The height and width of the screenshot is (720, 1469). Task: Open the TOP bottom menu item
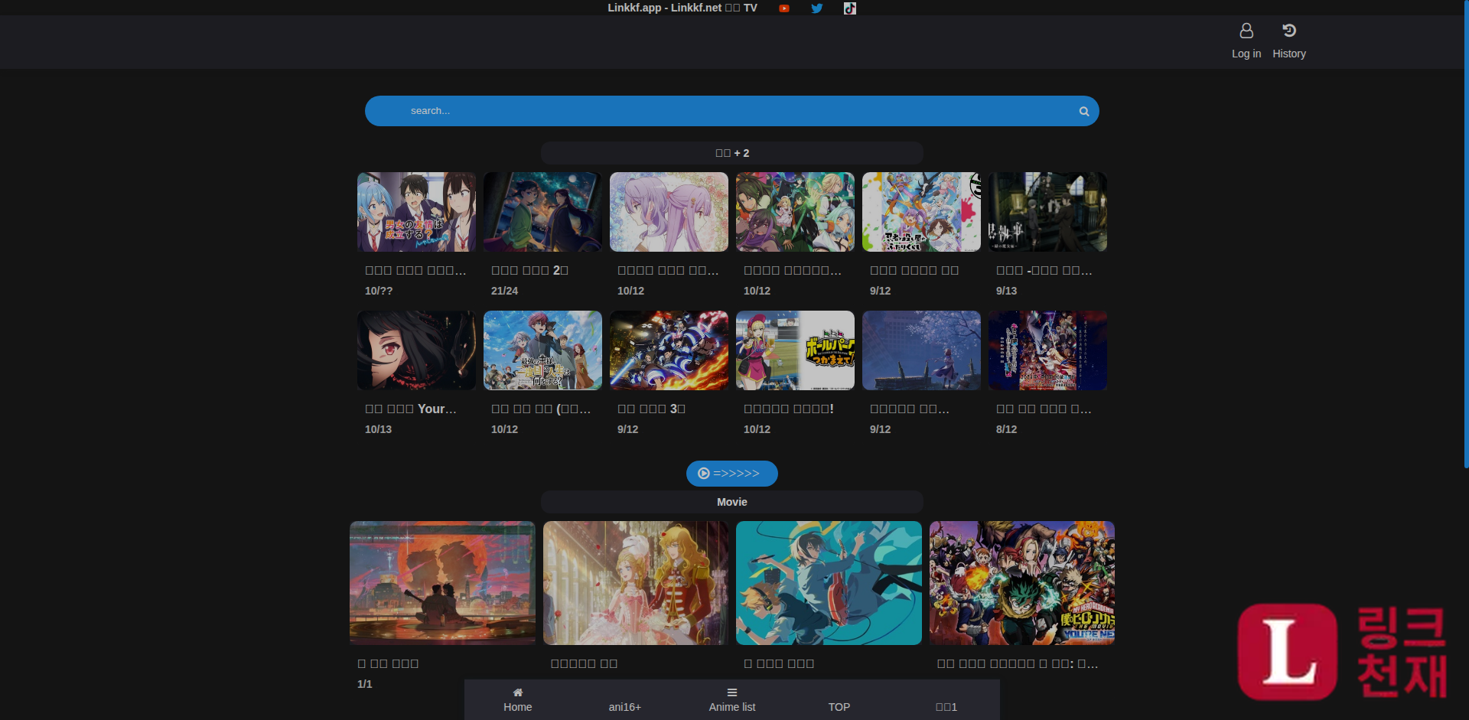[x=839, y=707]
